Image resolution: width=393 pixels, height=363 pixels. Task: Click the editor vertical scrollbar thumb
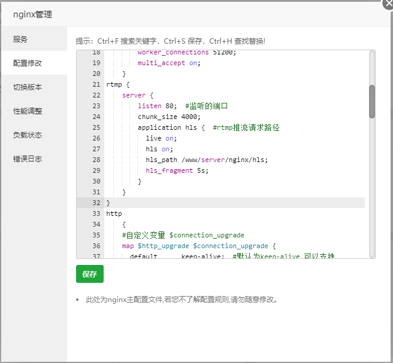pyautogui.click(x=372, y=102)
